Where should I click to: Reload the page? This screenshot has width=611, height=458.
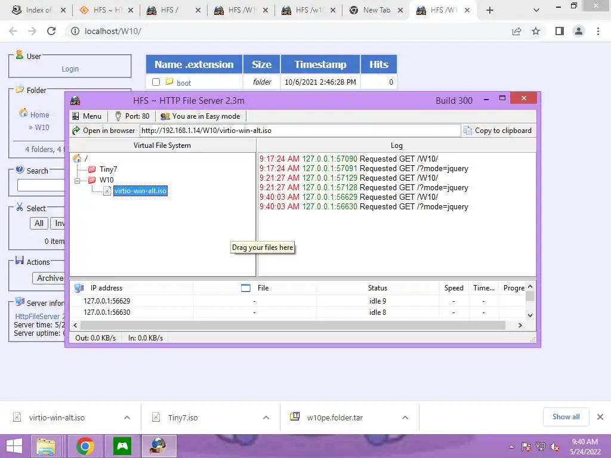51,31
